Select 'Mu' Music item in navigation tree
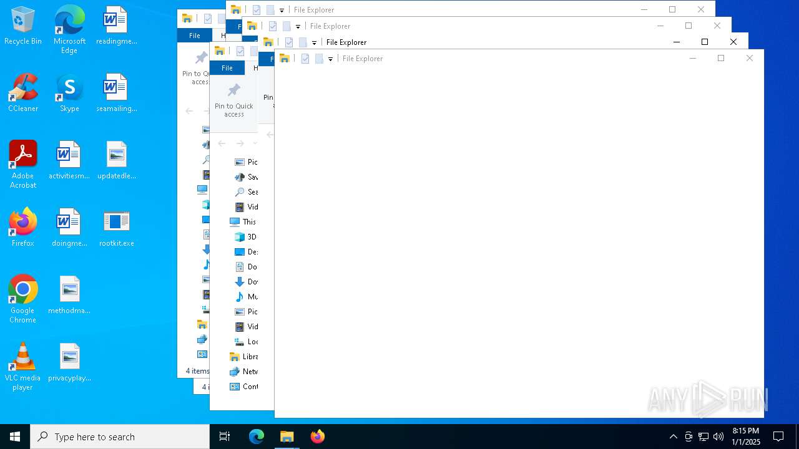 pos(246,297)
